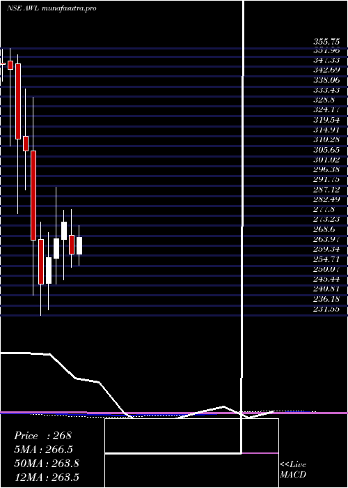
Task: Select the 287.12 price axis label
Action: point(326,190)
